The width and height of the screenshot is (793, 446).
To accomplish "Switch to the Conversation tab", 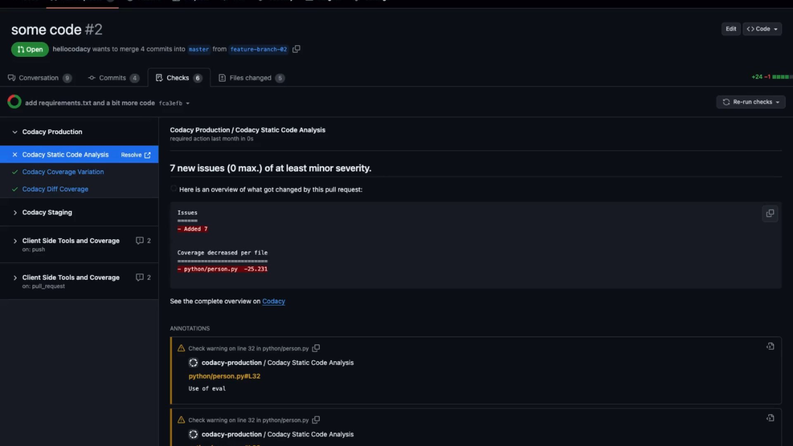I will coord(39,78).
